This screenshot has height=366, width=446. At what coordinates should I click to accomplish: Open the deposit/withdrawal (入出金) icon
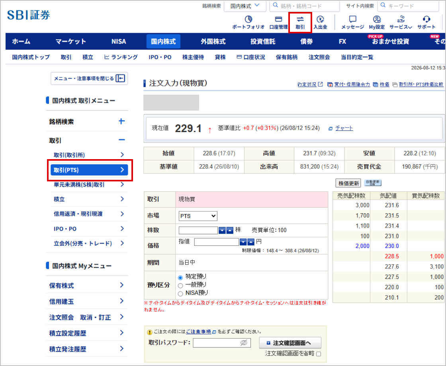click(320, 22)
